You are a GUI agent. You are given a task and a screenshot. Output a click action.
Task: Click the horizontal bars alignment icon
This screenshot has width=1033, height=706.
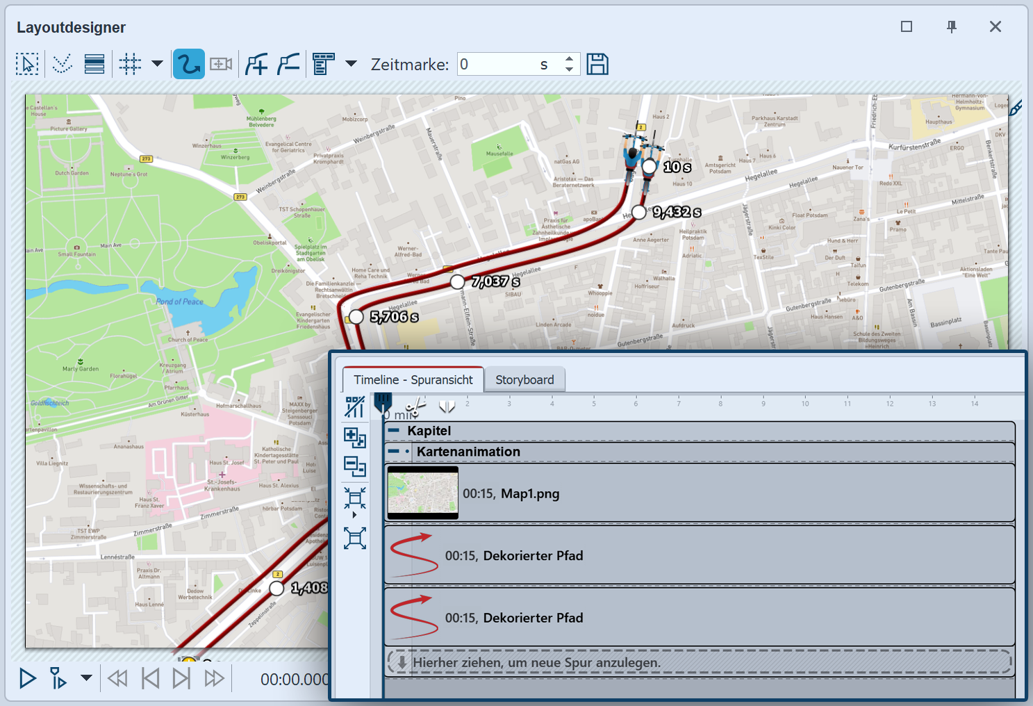(94, 64)
